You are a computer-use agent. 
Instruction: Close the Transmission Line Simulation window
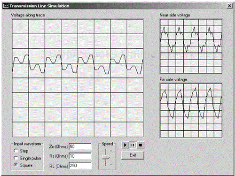229,6
